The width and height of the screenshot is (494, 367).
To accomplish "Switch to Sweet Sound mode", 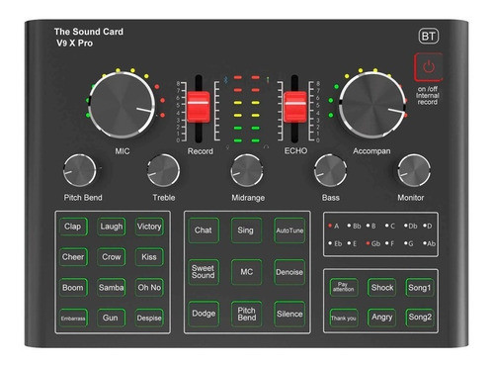I will (x=204, y=272).
